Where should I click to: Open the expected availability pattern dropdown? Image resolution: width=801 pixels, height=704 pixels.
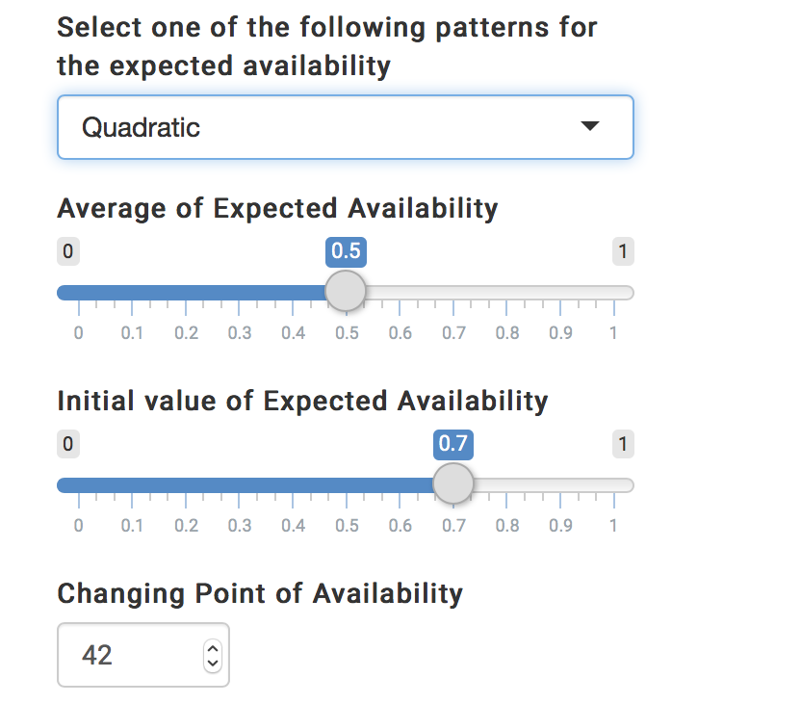click(x=345, y=126)
